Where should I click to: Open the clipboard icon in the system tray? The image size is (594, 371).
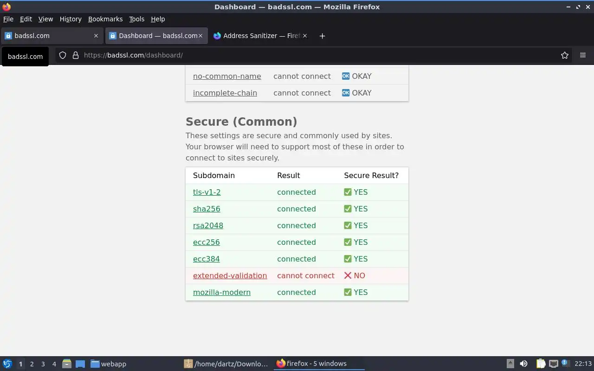tap(541, 364)
